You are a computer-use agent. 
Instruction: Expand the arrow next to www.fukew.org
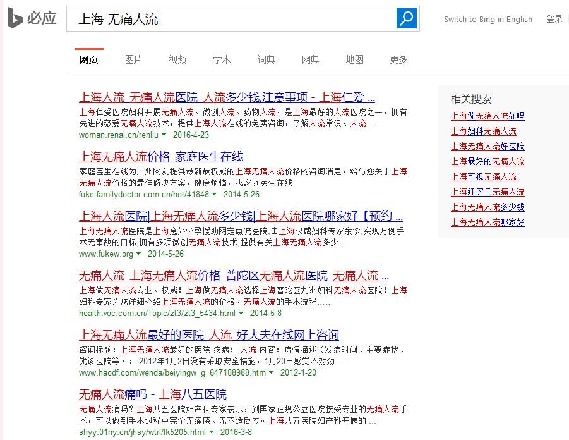[137, 253]
